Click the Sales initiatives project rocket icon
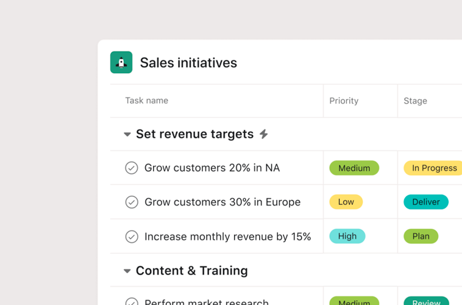This screenshot has height=305, width=462. pos(121,62)
